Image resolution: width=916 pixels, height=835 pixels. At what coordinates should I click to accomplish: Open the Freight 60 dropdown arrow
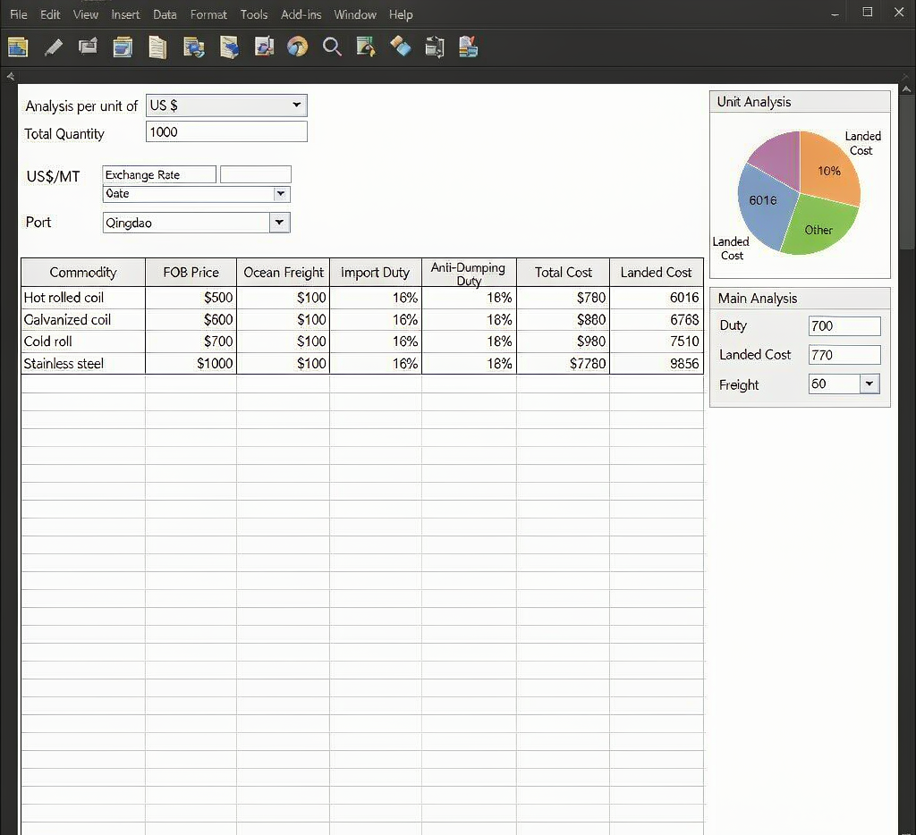click(x=869, y=384)
